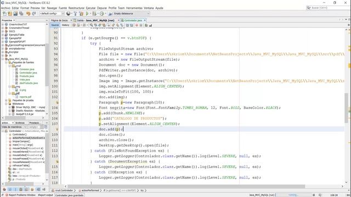Switch to Salida Java_MVC_MySQL (run) tab
351x197 pixels.
coord(95,20)
